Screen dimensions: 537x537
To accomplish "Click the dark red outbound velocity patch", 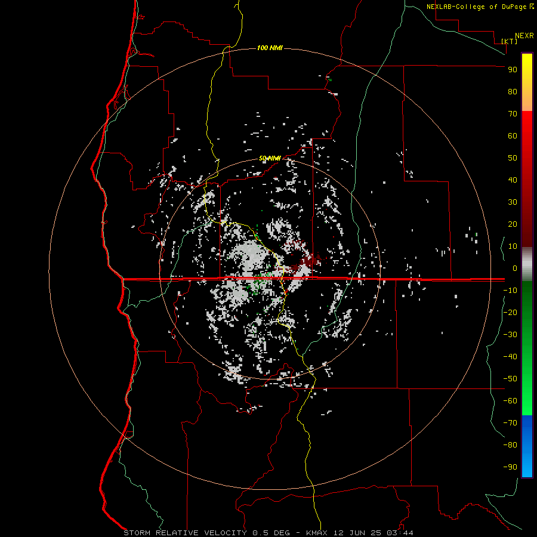I will point(310,260).
